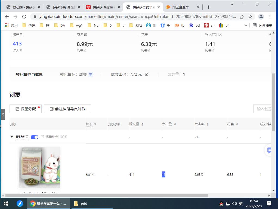Open the share page icon in address bar

(242, 17)
